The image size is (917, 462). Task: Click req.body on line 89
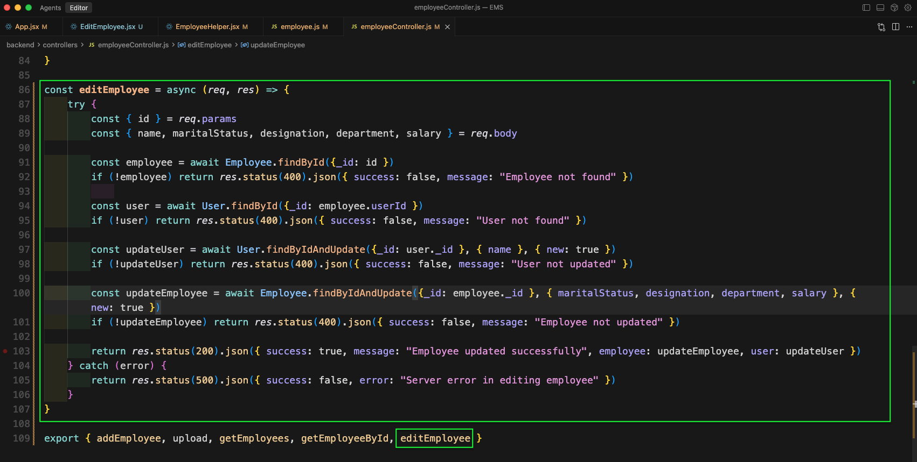(494, 133)
